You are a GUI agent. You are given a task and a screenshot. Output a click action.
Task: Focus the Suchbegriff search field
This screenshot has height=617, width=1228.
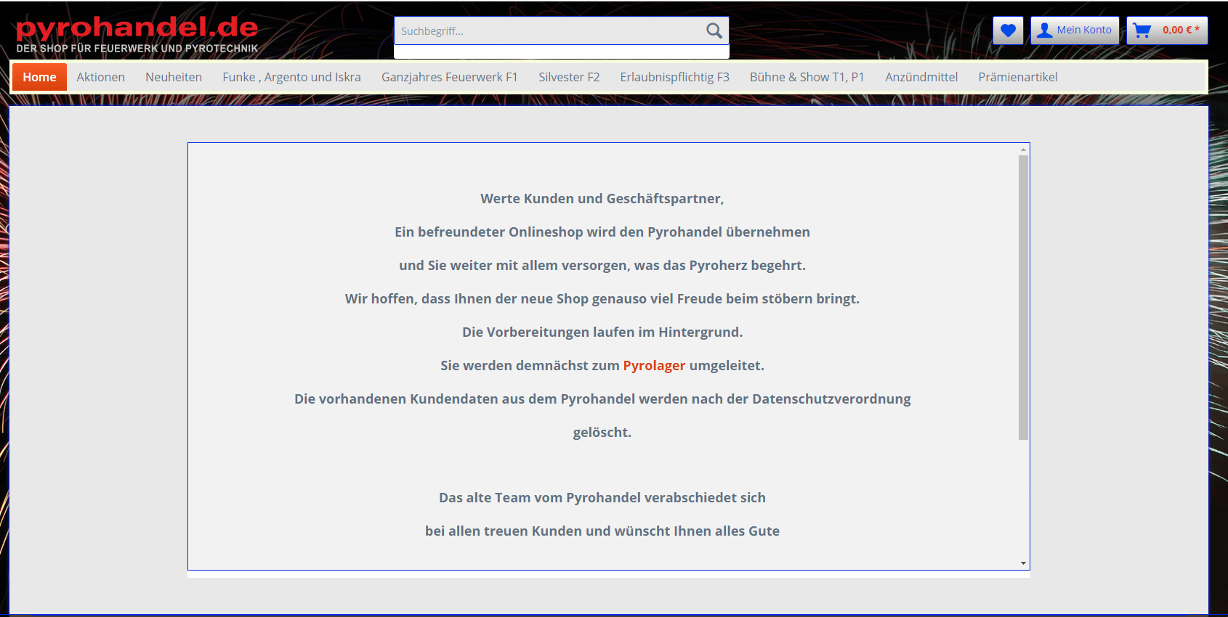pyautogui.click(x=549, y=31)
